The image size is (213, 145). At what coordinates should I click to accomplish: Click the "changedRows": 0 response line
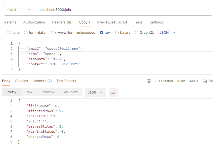pos(43,137)
